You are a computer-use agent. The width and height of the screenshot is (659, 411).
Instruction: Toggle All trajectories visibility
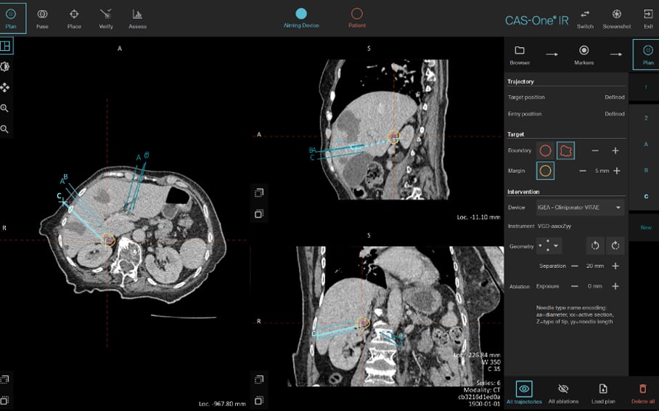click(524, 393)
